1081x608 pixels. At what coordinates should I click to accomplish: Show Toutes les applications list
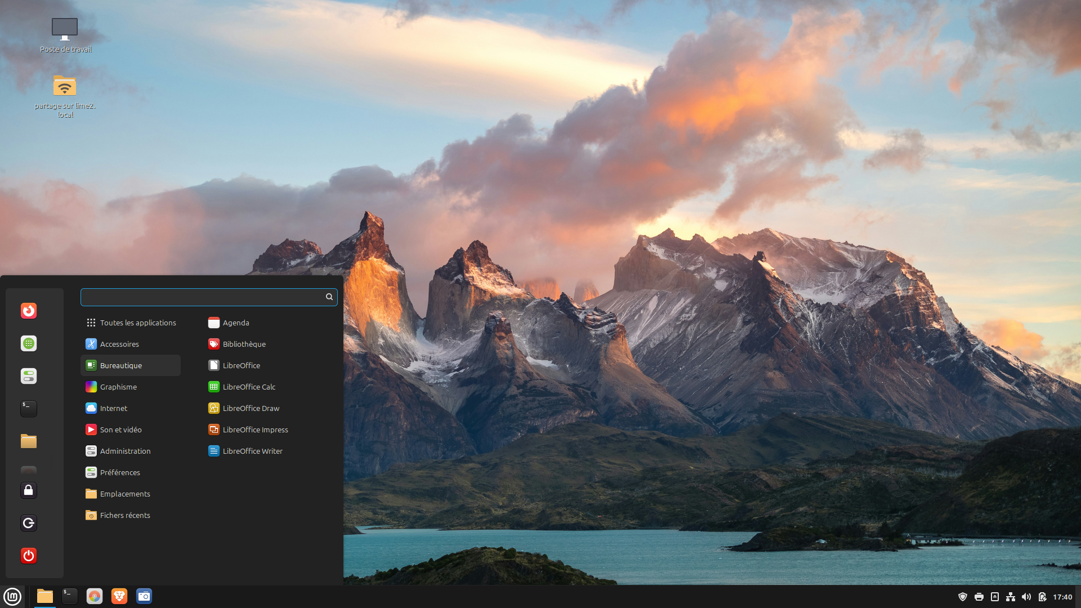138,323
